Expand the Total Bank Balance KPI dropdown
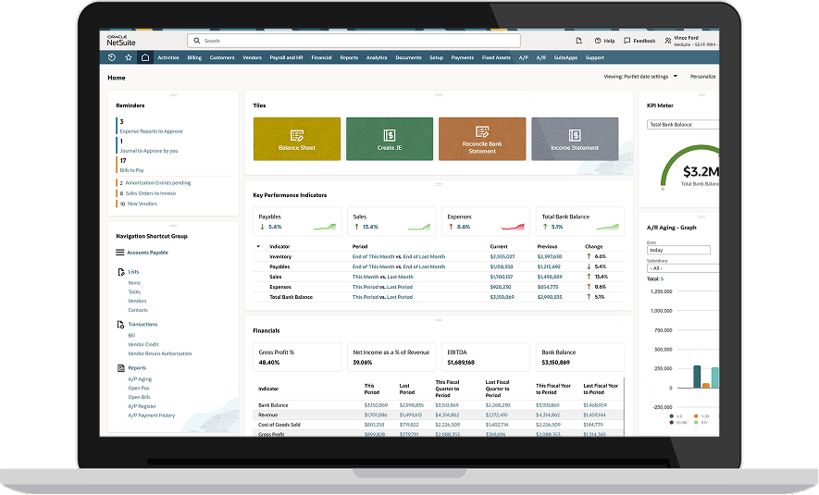819x495 pixels. 683,124
